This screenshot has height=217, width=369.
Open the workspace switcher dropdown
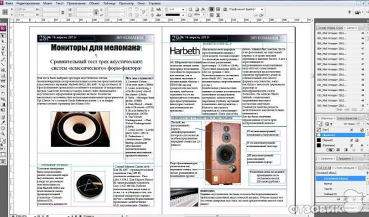point(358,12)
